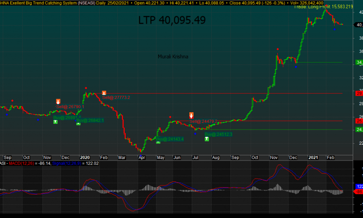Click the Buy@24512.3 signal label

(x=218, y=135)
